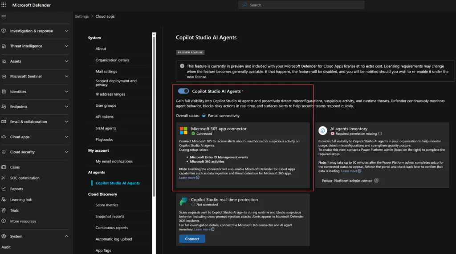Select Snapshot reports under Cloud Discovery
Screen dimensions: 456x254
click(x=110, y=216)
